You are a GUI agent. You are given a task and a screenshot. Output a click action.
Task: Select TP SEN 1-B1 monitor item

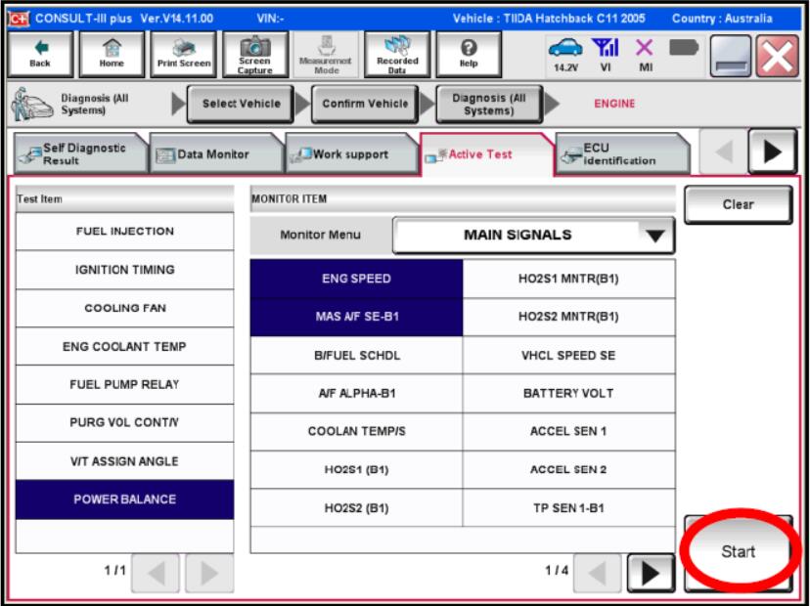(568, 508)
